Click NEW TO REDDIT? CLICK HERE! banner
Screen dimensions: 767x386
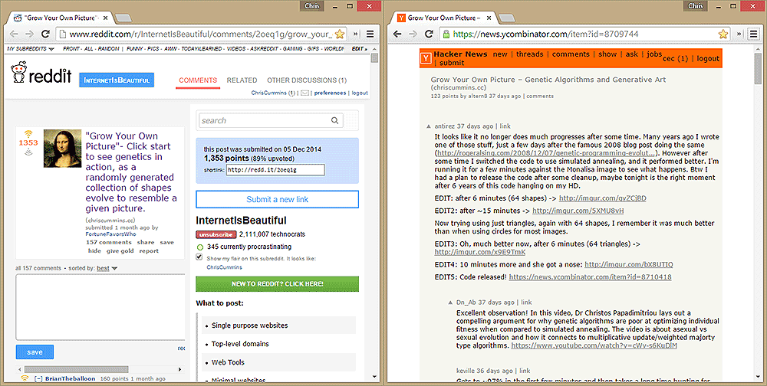(278, 284)
